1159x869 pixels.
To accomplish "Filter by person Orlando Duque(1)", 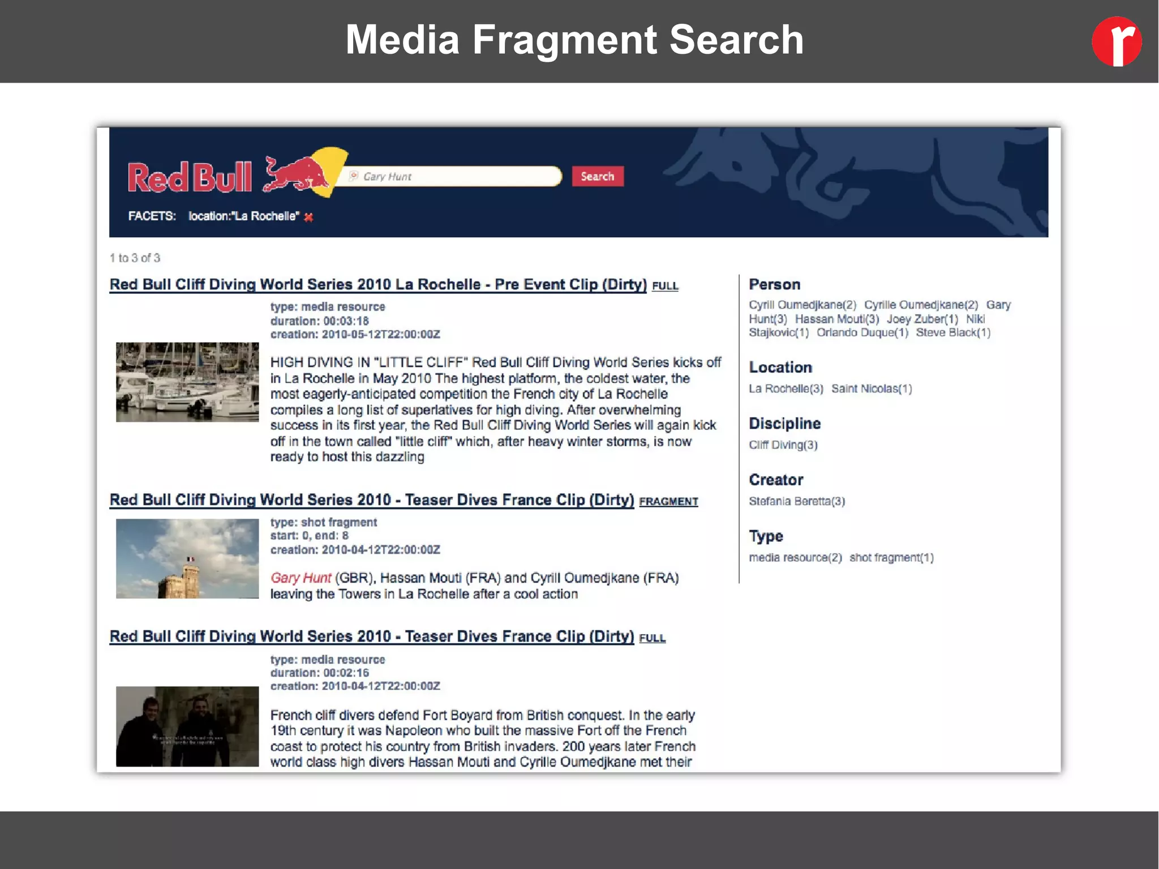I will click(862, 333).
